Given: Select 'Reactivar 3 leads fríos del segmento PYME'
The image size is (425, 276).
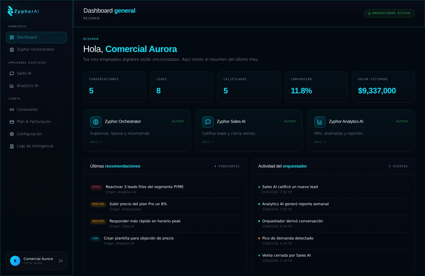Looking at the screenshot, I should coord(144,187).
